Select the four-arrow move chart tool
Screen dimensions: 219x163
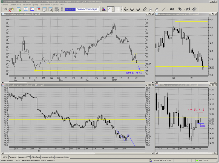point(126,9)
